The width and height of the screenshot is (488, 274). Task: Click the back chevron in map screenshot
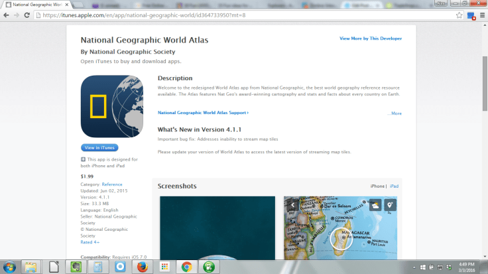(292, 205)
